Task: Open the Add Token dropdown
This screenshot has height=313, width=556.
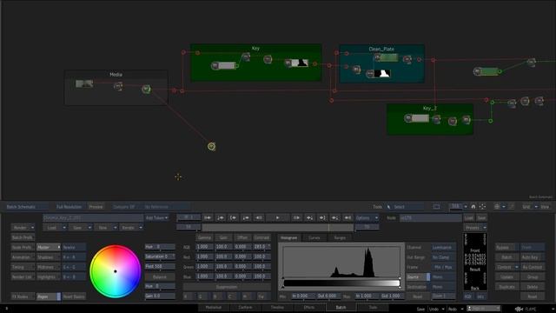Action: 156,217
